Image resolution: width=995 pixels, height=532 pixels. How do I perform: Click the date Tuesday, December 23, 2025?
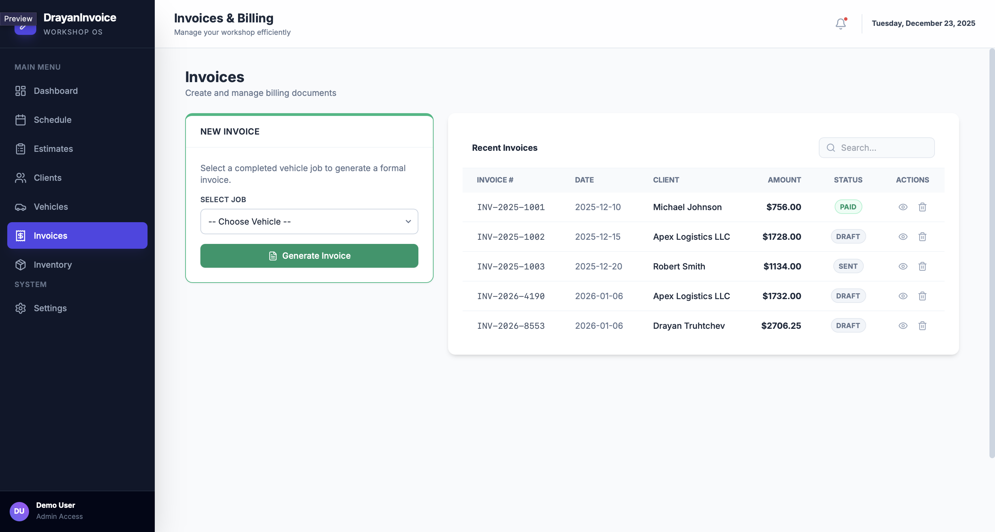coord(923,23)
